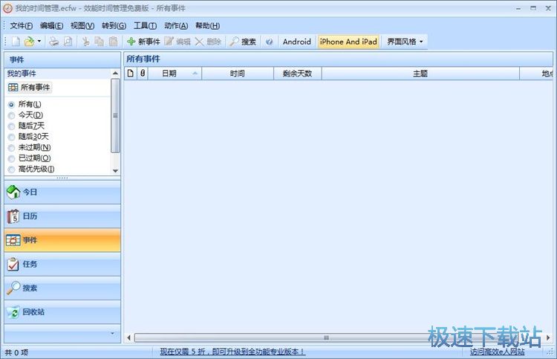Viewport: 557px width, 359px height.
Task: Collapse the 我的事件 section header
Action: point(58,74)
